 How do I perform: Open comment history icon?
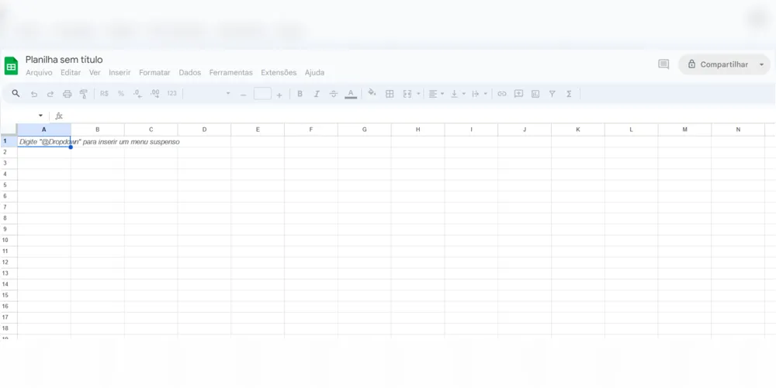tap(663, 64)
